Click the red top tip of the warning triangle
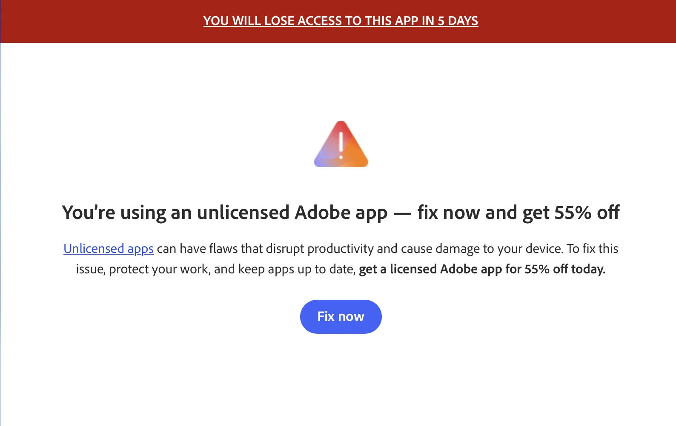676x426 pixels. [x=341, y=126]
